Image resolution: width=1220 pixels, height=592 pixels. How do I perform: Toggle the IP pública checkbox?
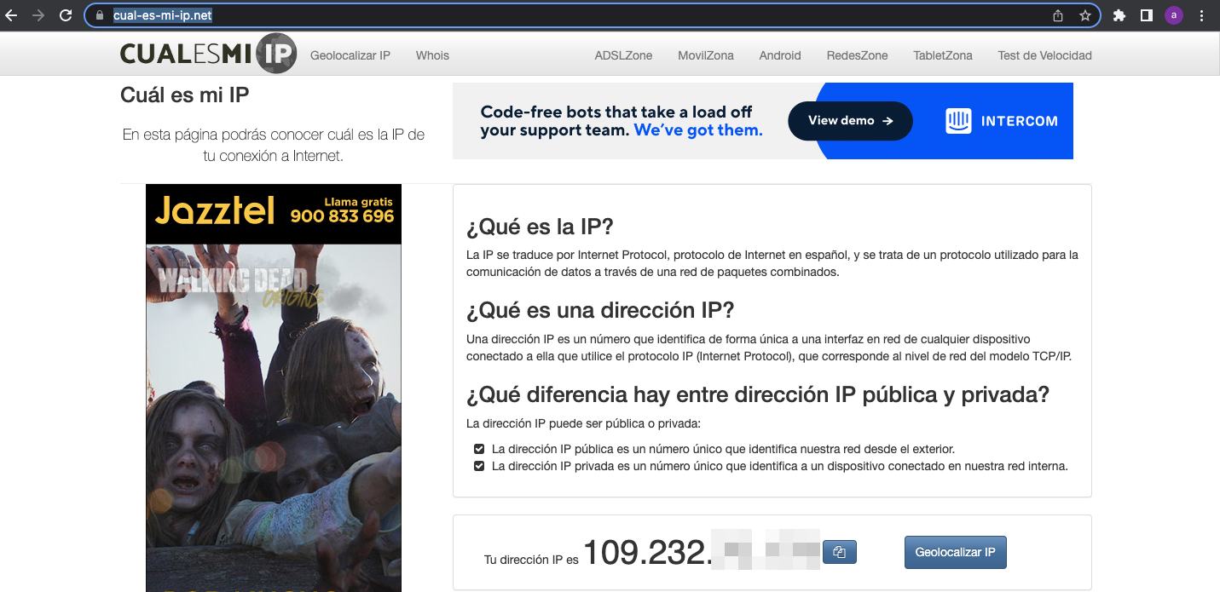point(479,449)
